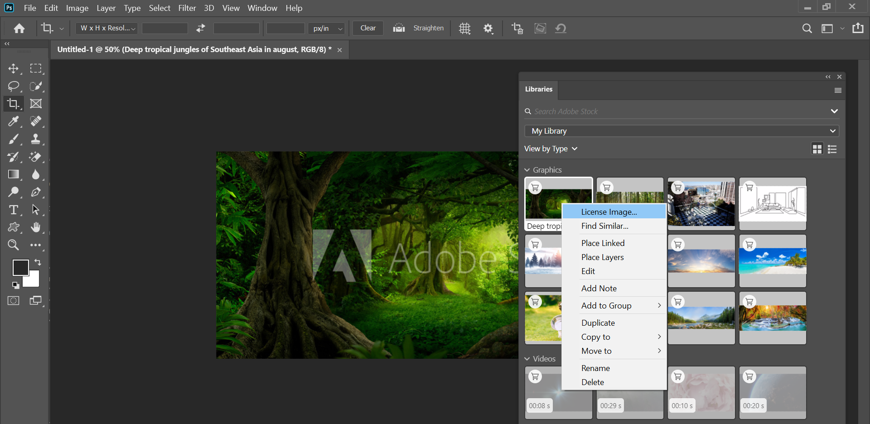Screen dimensions: 870x424
Task: Select the Quick Selection tool
Action: tap(36, 86)
